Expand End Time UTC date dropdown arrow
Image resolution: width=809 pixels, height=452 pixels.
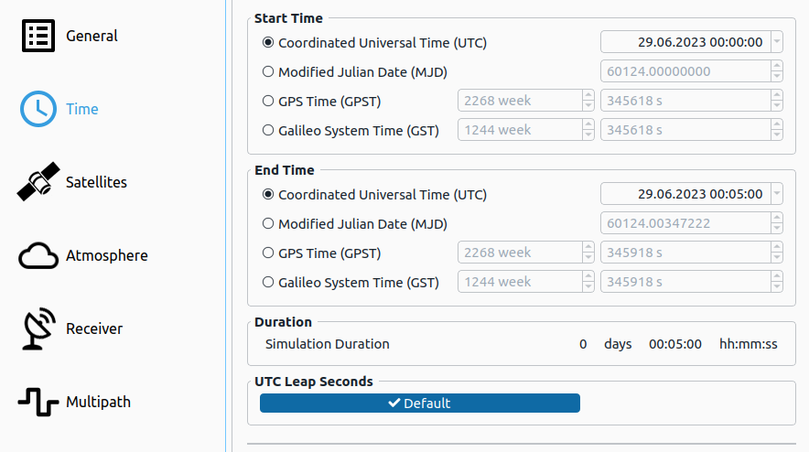tap(776, 195)
